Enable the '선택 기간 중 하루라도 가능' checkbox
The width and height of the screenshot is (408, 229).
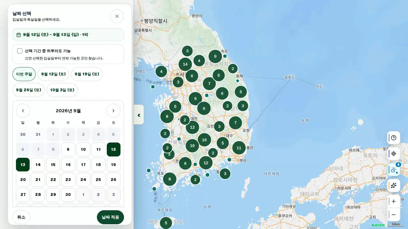click(20, 51)
